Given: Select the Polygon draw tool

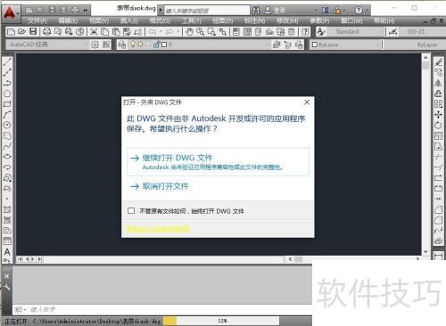Looking at the screenshot, I should coord(7,94).
